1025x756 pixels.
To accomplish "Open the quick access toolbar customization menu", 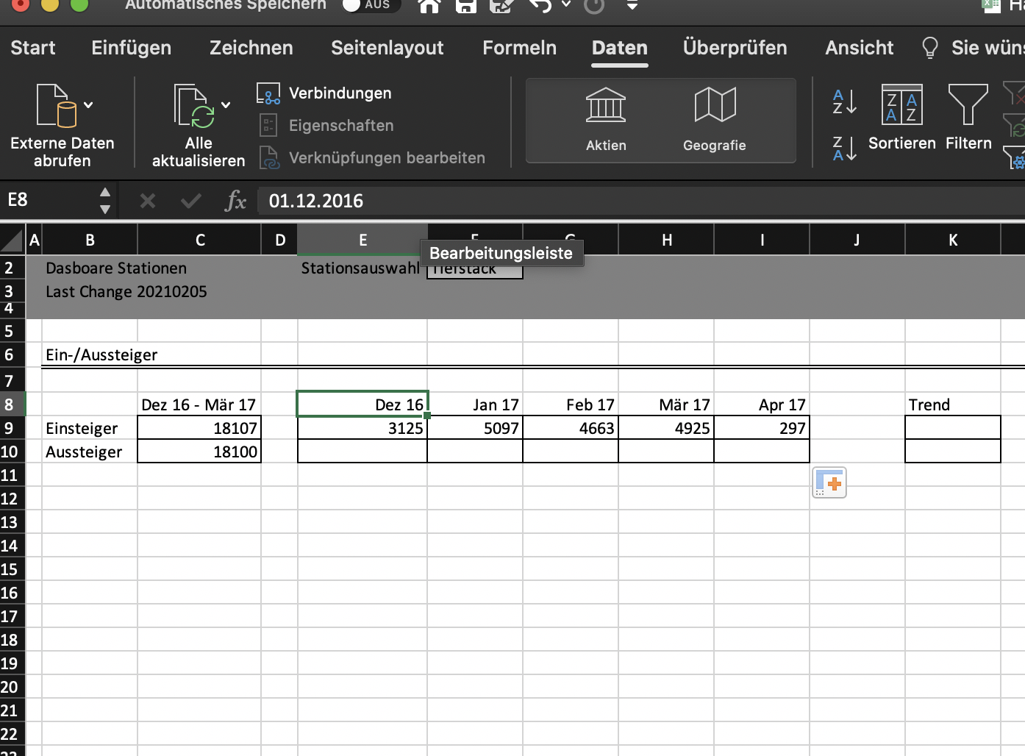I will pyautogui.click(x=632, y=6).
